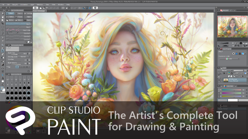This screenshot has height=139, width=248.
Task: Select the Clothing sub tool group
Action: (x=28, y=13)
